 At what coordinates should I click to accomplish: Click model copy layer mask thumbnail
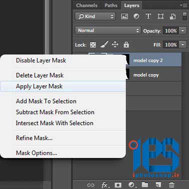(x=127, y=74)
